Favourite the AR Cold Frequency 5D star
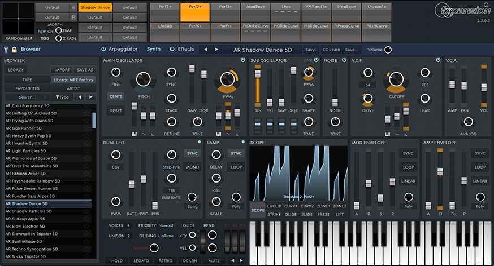The height and width of the screenshot is (266, 494). pos(86,105)
